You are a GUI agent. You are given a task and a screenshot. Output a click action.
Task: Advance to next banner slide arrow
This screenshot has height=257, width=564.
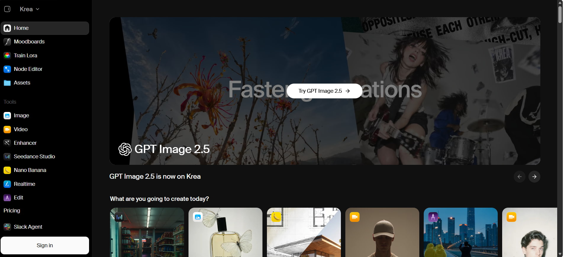pos(534,177)
